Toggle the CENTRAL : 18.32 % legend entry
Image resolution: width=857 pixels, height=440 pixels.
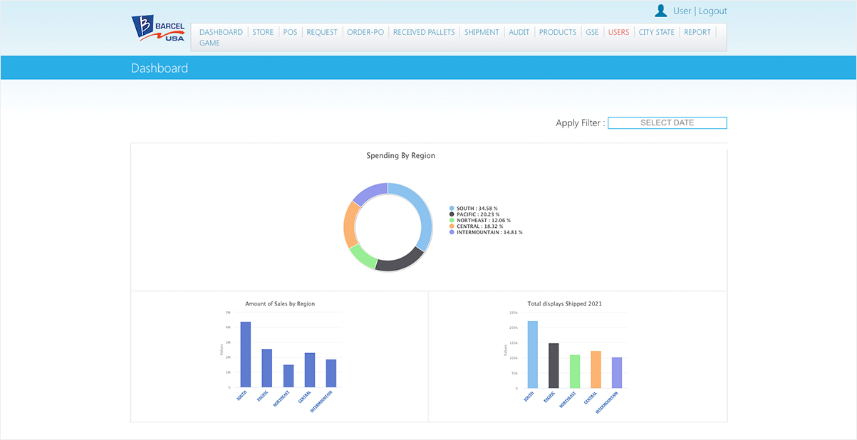[476, 226]
